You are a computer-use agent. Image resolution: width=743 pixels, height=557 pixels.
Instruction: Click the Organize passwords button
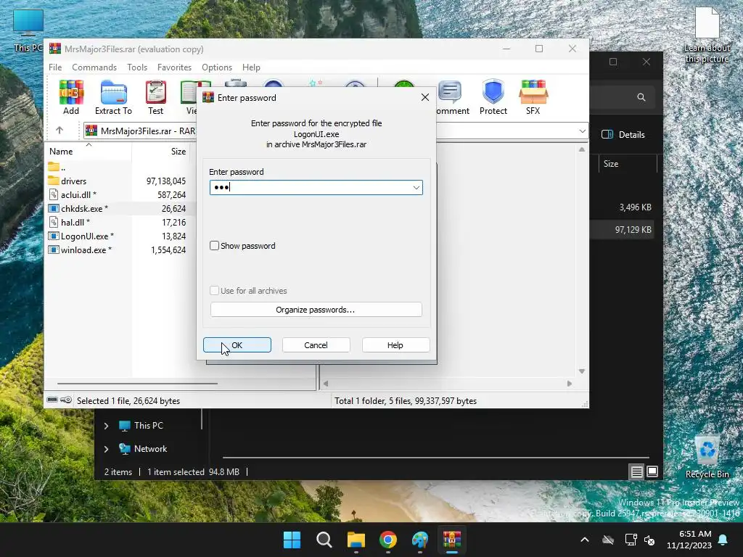pyautogui.click(x=316, y=310)
